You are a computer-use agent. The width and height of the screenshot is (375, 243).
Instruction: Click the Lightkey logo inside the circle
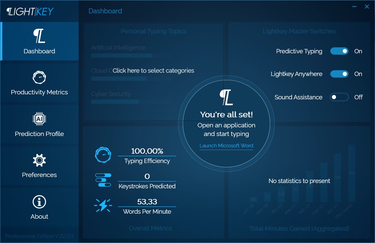pyautogui.click(x=226, y=97)
